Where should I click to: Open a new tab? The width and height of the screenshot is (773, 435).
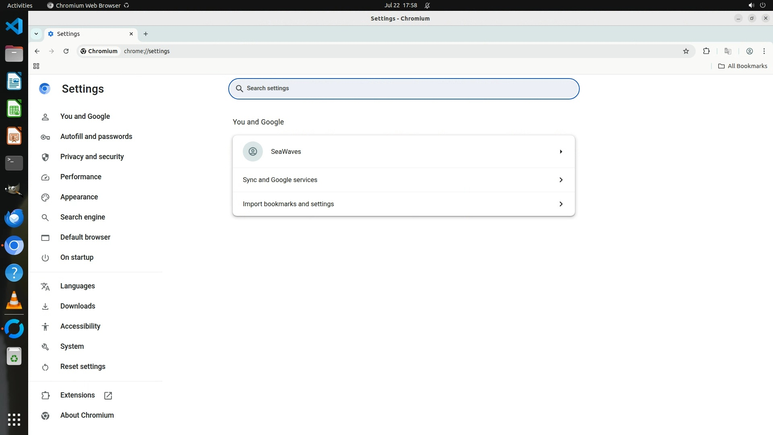(x=146, y=34)
